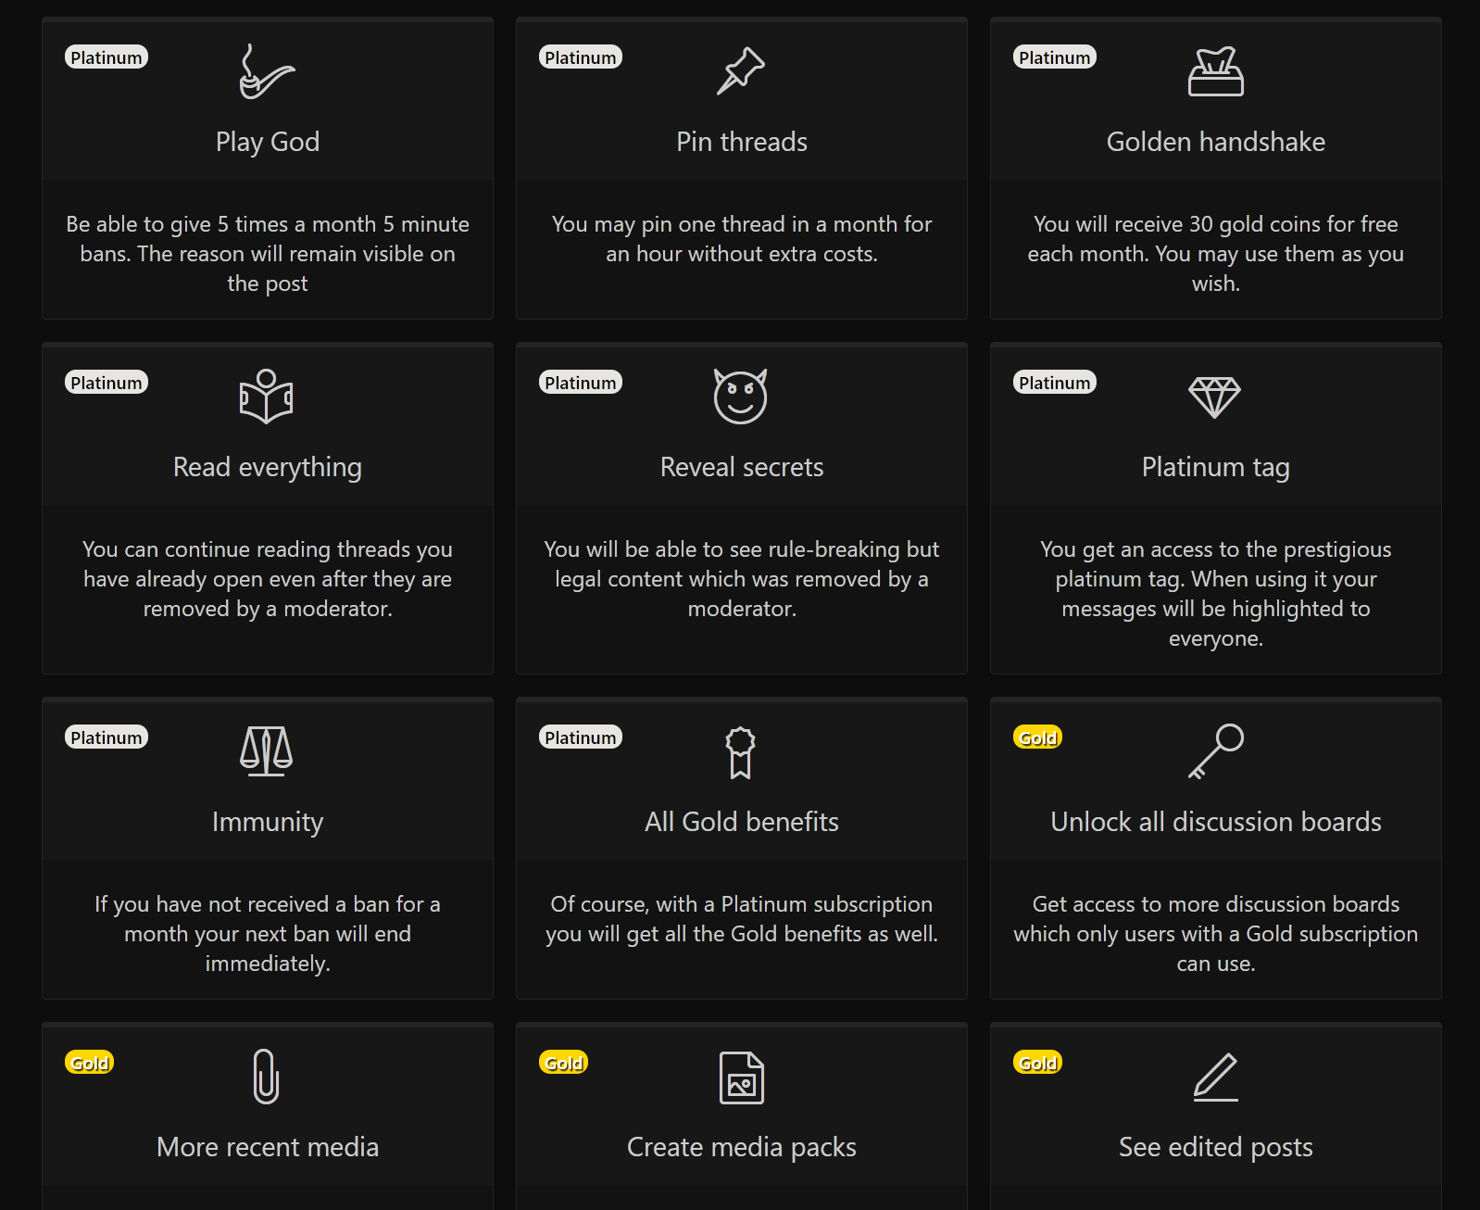
Task: Click the balance scales icon for Immunity
Action: (267, 751)
